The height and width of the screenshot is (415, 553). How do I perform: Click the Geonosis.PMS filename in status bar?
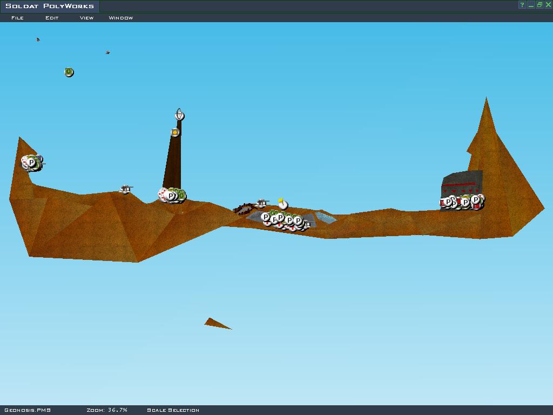pyautogui.click(x=27, y=410)
